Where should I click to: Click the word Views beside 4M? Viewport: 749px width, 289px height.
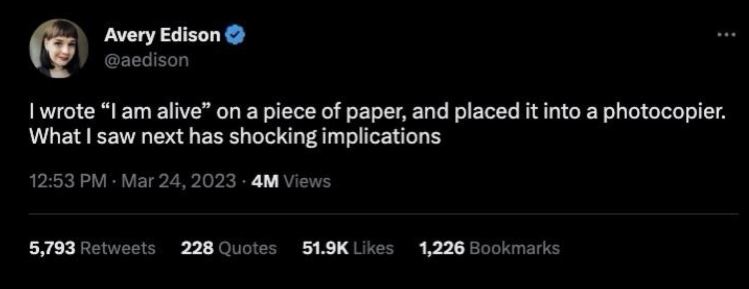click(x=307, y=181)
